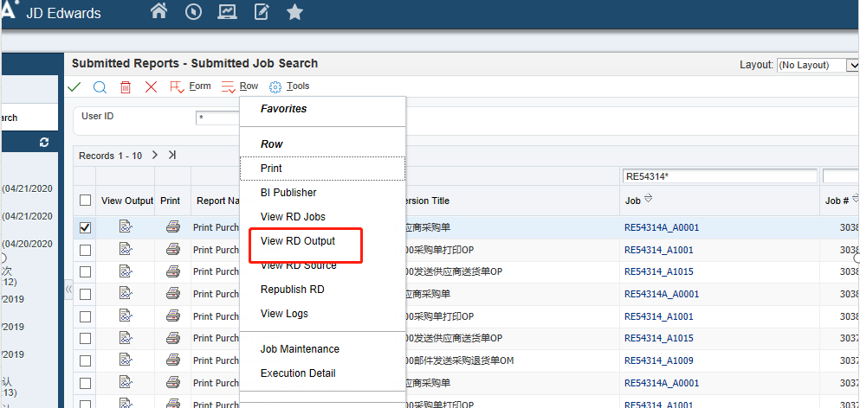Click Job filter field containing RE54314*
The height and width of the screenshot is (408, 860).
[x=720, y=175]
